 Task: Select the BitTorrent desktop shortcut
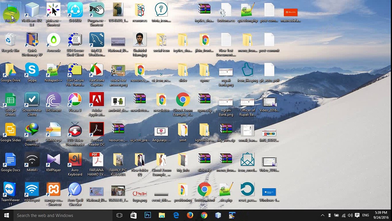[x=53, y=102]
